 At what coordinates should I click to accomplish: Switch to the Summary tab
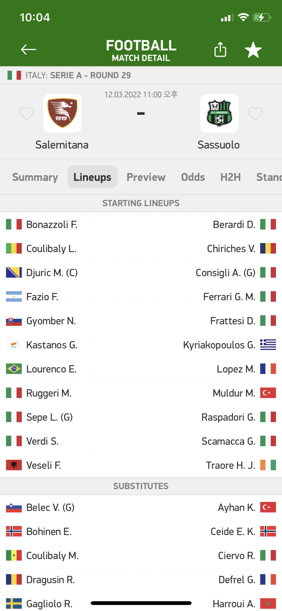tap(35, 177)
